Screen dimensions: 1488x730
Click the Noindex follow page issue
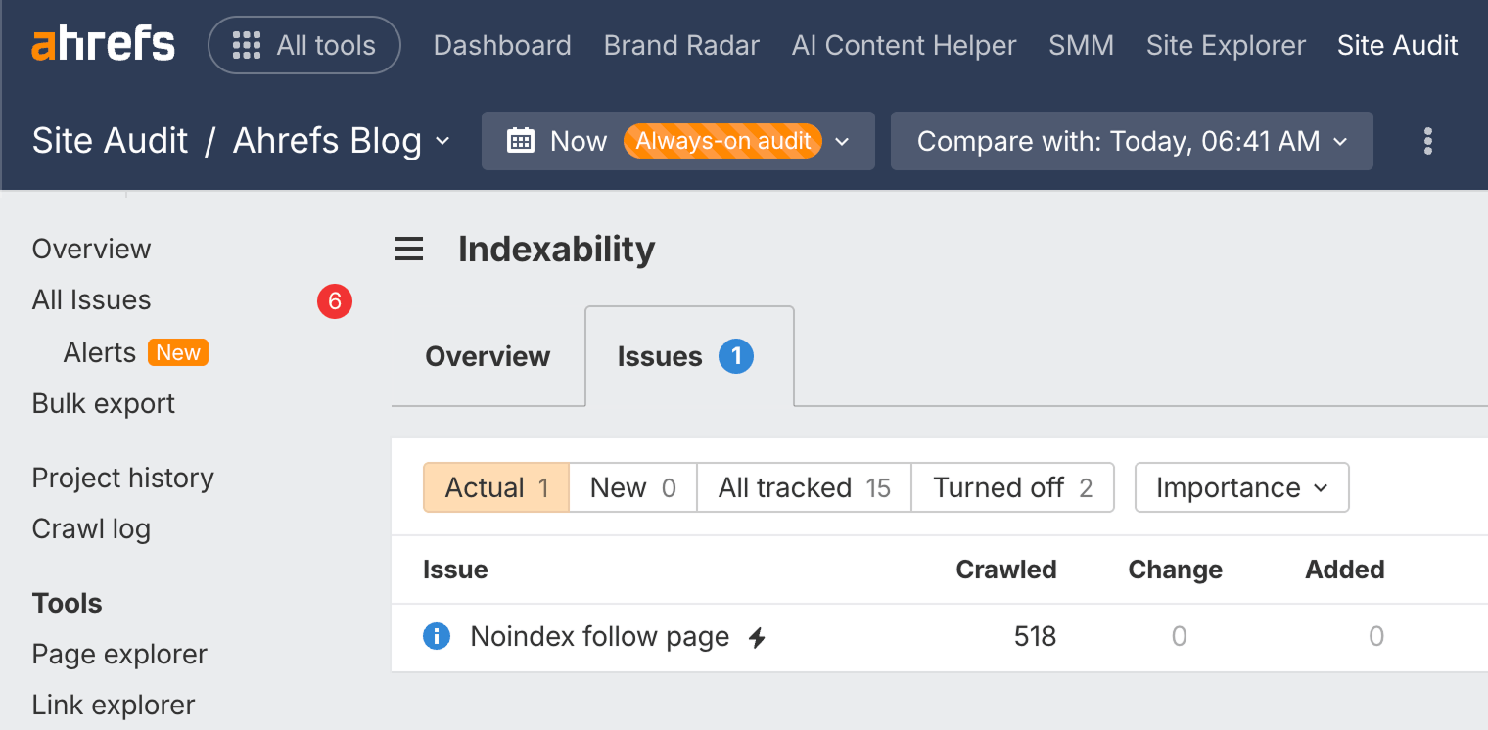coord(599,636)
